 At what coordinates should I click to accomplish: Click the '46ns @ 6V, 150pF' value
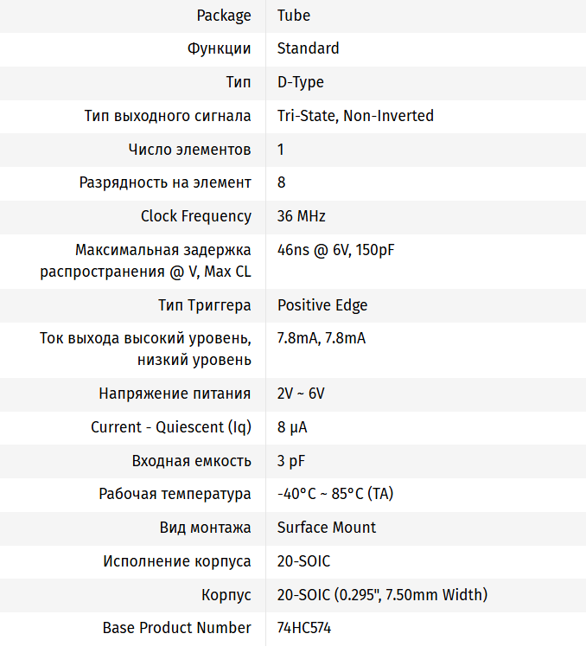coord(335,250)
